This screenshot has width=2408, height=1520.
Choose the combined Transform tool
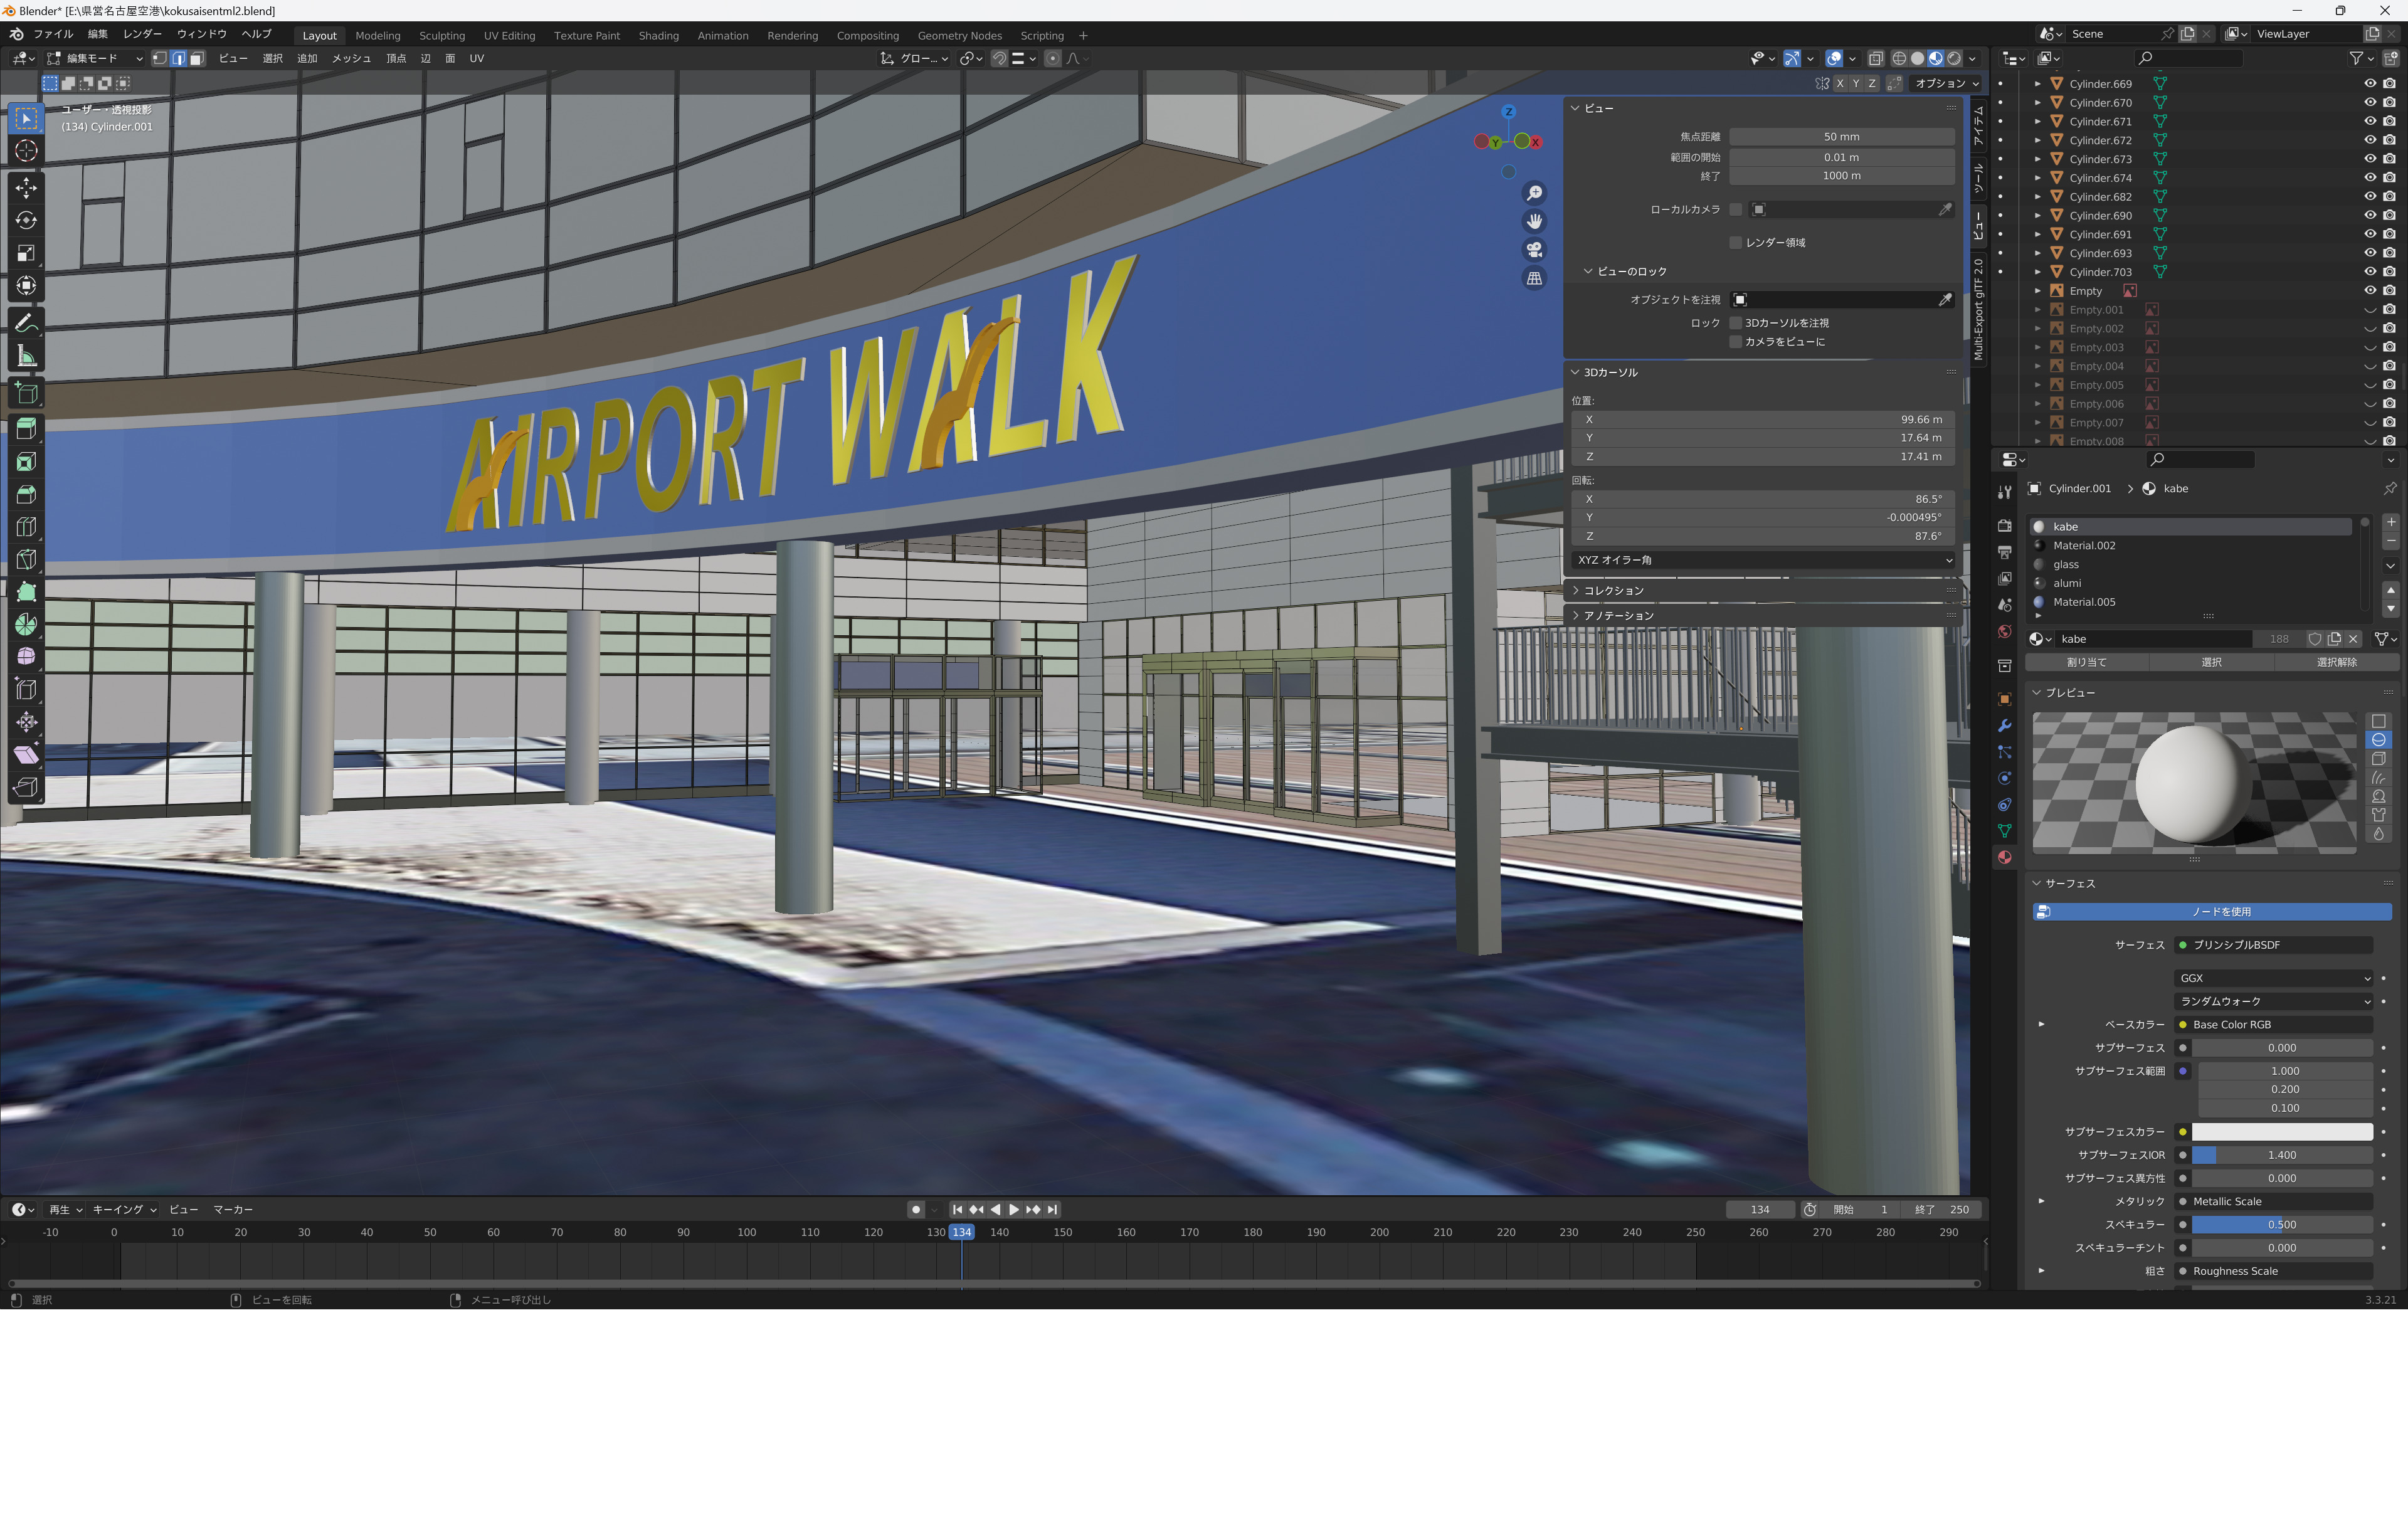point(27,287)
